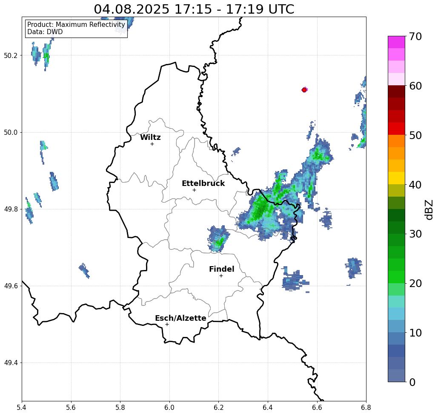This screenshot has width=438, height=415.
Task: Click the colorbar tick label 20
Action: pos(415,283)
